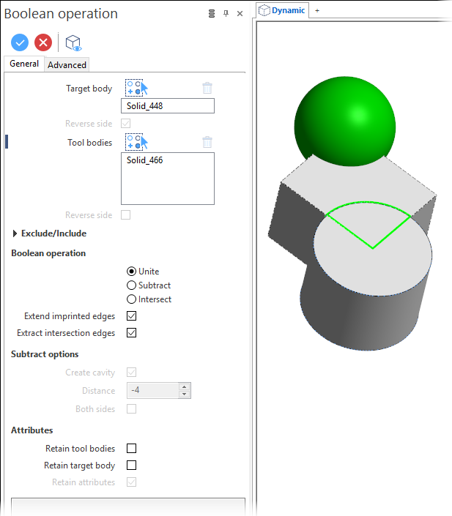The image size is (452, 516).
Task: Pin the Boolean operation panel
Action: point(226,13)
